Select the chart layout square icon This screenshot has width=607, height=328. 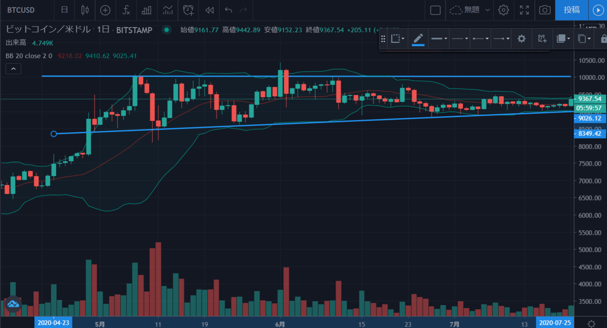pyautogui.click(x=435, y=10)
